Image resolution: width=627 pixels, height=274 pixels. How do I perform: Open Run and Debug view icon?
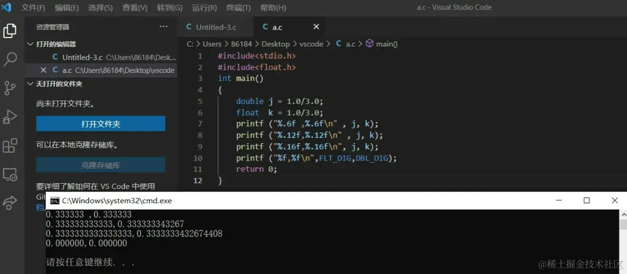point(9,116)
